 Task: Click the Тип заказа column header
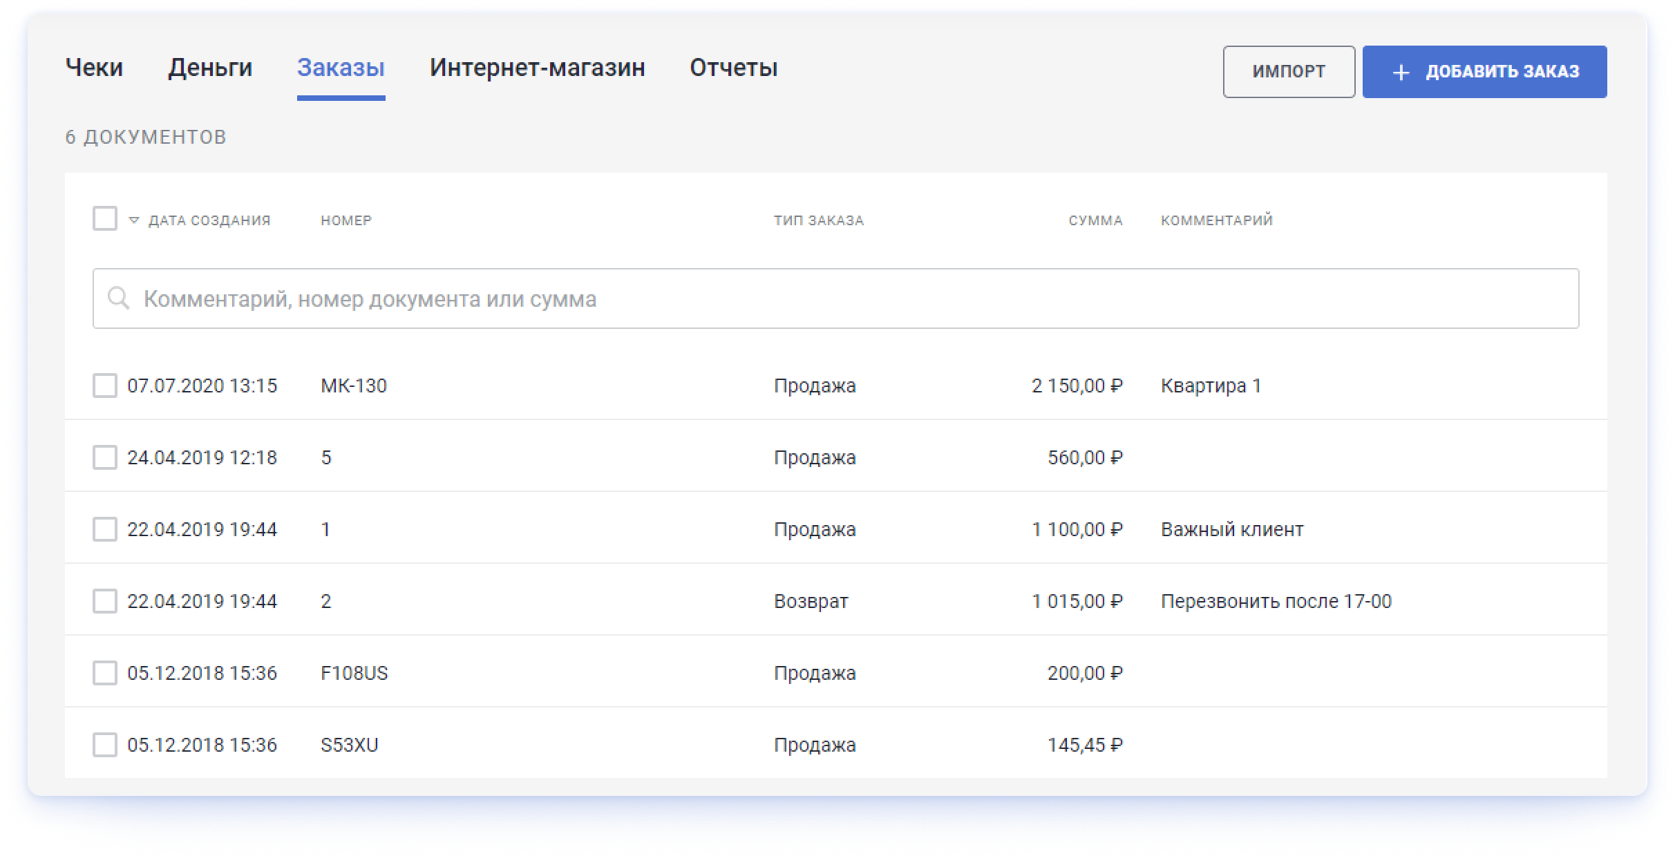pyautogui.click(x=819, y=220)
